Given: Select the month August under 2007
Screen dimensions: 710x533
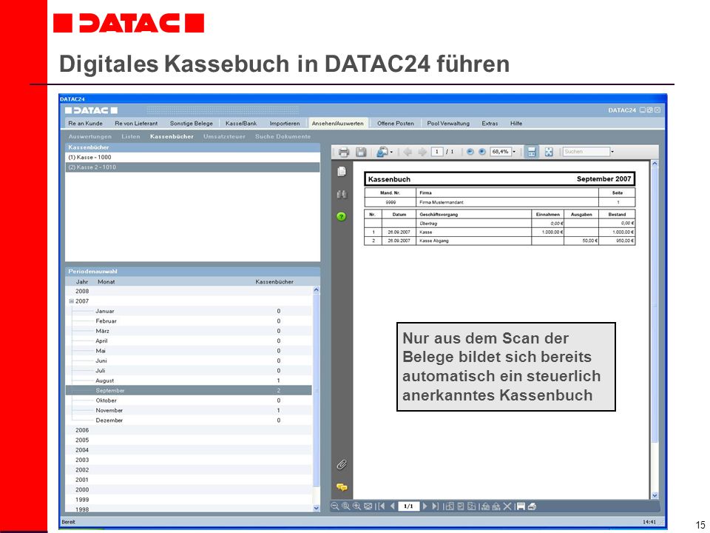Looking at the screenshot, I should click(x=189, y=381).
